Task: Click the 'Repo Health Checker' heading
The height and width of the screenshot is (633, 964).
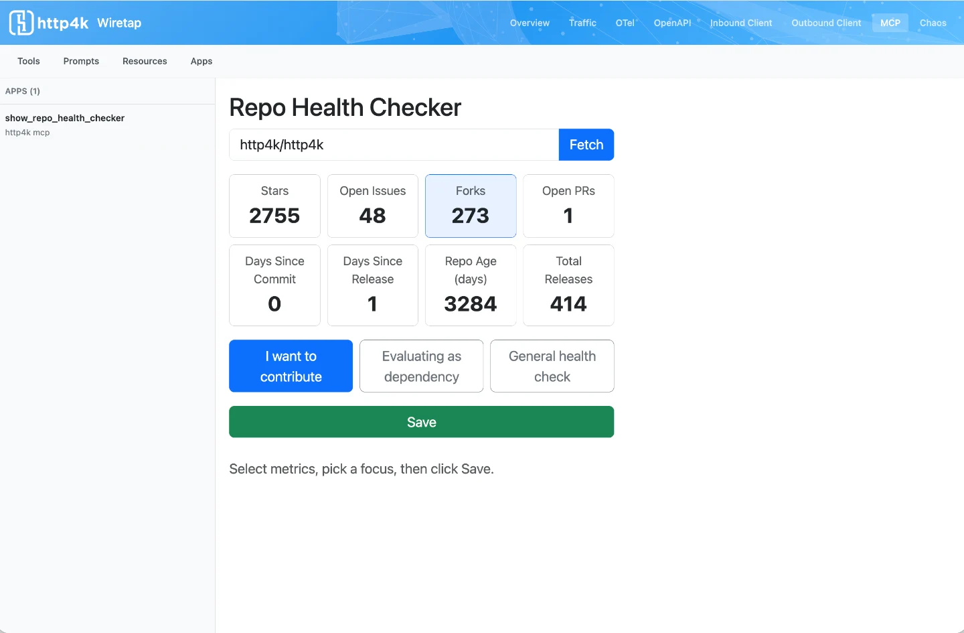Action: [x=345, y=107]
